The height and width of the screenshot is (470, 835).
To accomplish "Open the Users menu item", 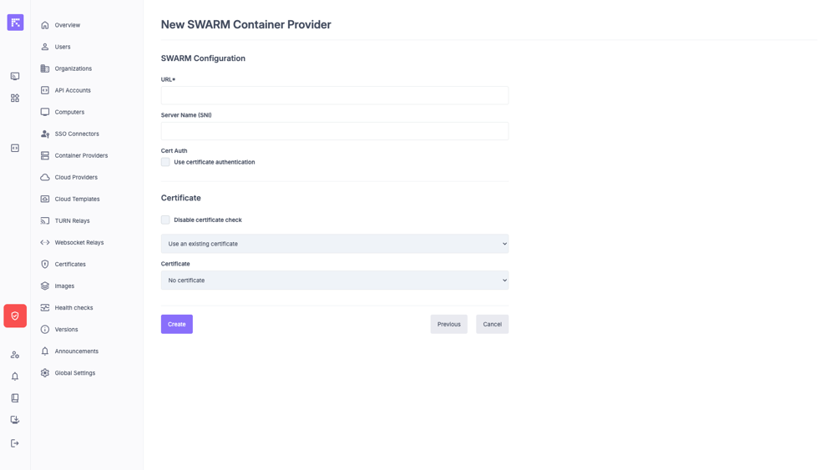I will [63, 47].
